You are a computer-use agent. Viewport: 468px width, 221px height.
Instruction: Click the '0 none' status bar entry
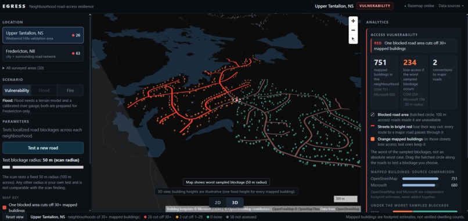click(214, 217)
